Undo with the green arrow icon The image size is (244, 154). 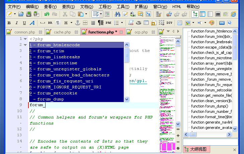[47, 14]
